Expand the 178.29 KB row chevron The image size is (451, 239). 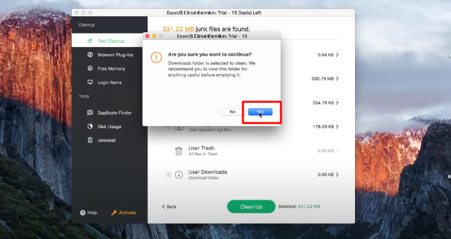click(x=337, y=126)
